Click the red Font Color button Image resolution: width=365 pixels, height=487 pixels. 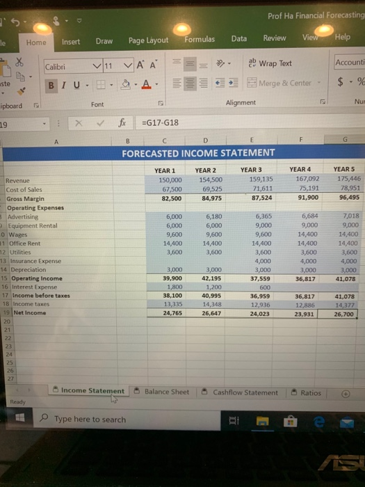point(147,84)
